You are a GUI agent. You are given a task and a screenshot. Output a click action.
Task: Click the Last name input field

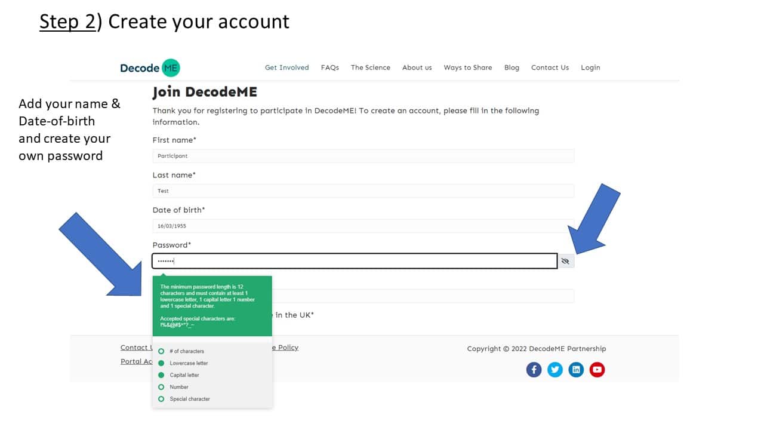click(x=363, y=191)
